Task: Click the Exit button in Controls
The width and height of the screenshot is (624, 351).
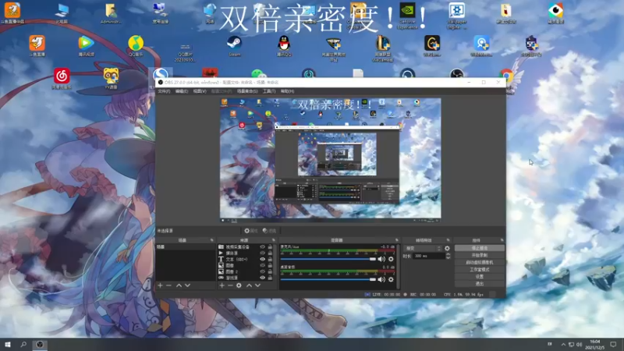Action: click(x=480, y=284)
